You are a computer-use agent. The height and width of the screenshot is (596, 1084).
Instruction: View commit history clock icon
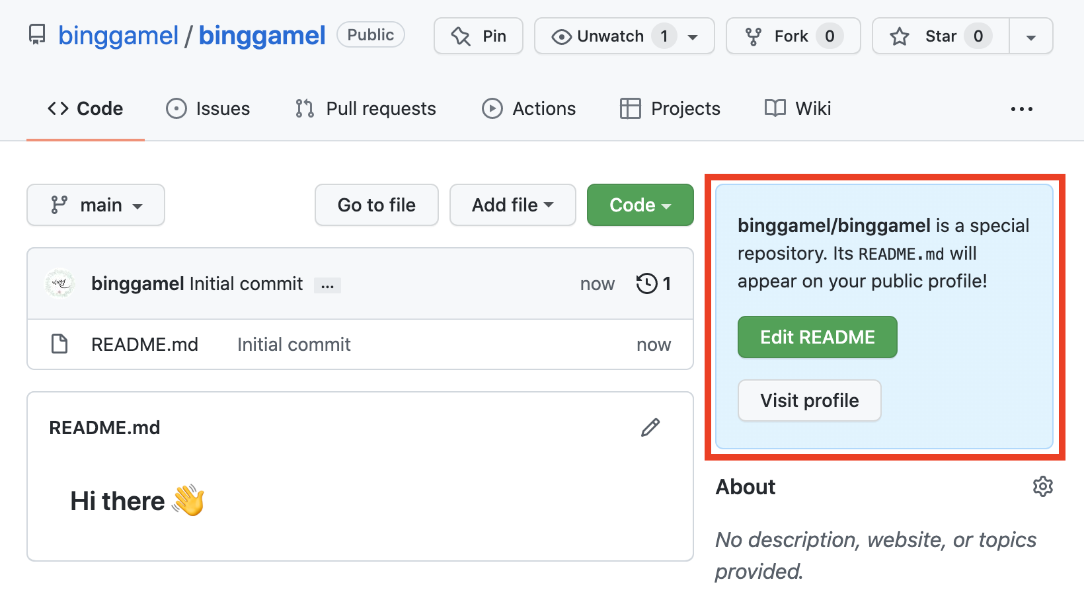tap(646, 283)
